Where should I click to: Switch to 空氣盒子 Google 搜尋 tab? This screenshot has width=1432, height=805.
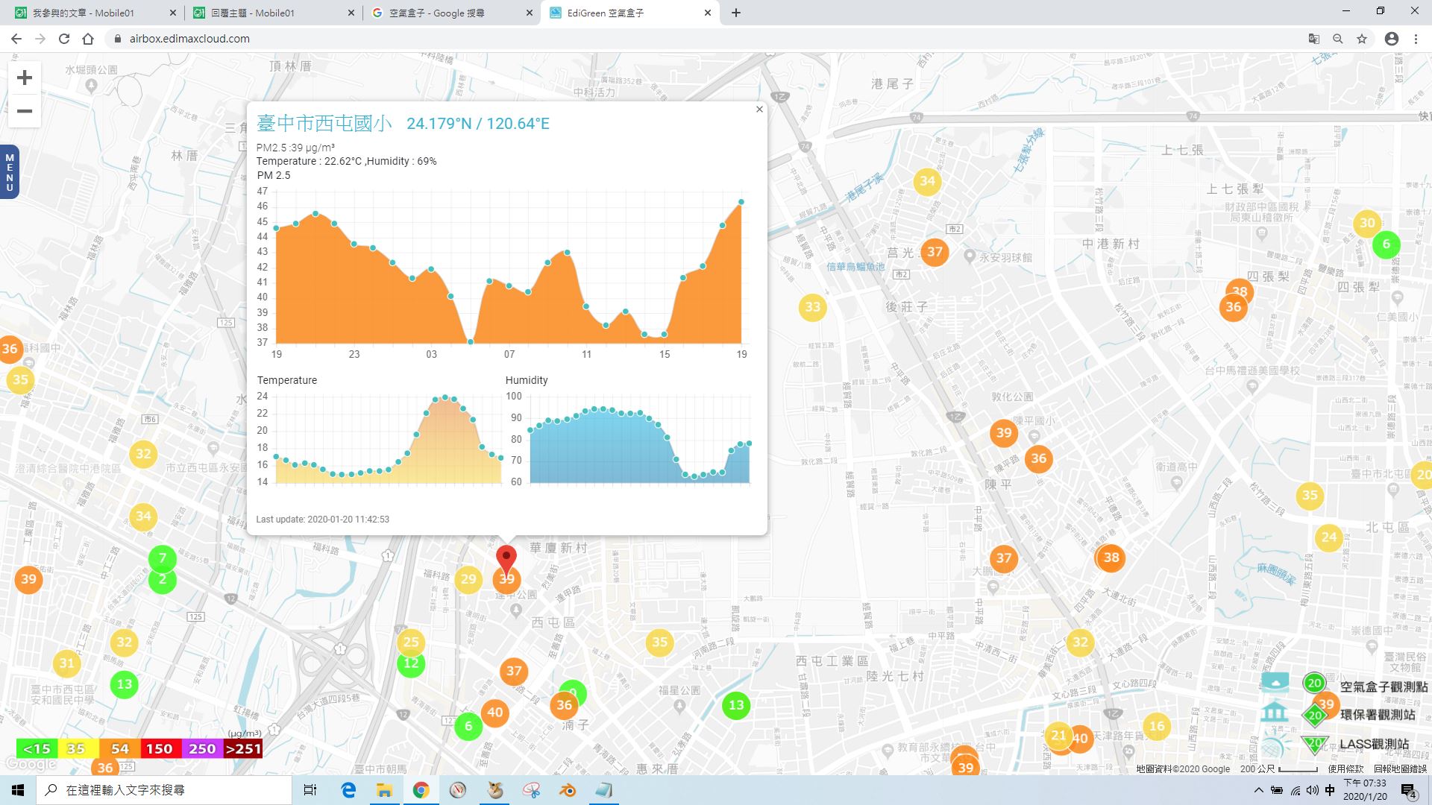[451, 13]
